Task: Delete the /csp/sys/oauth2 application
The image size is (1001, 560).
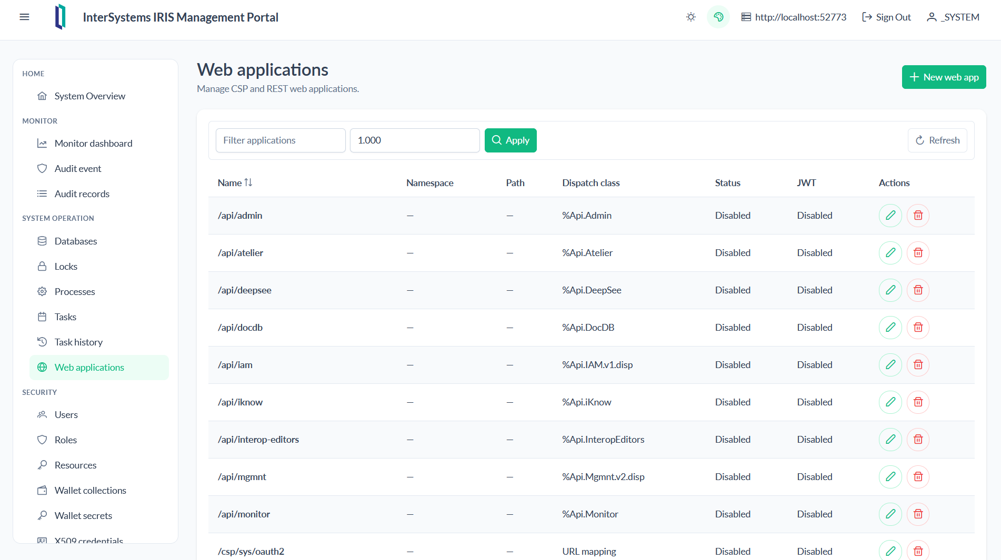Action: [x=918, y=551]
